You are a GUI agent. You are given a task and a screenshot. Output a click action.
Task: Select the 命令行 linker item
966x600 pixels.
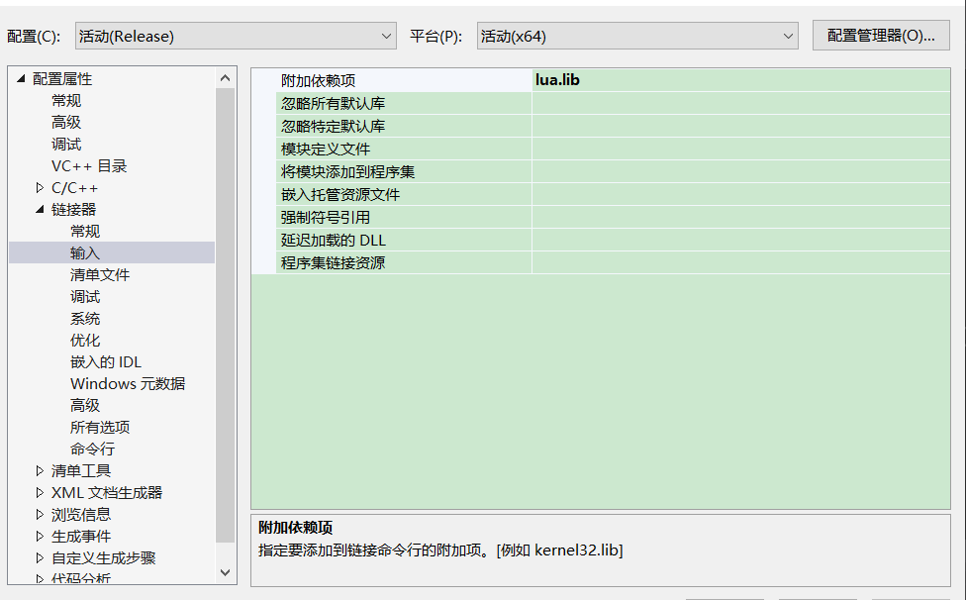[92, 450]
